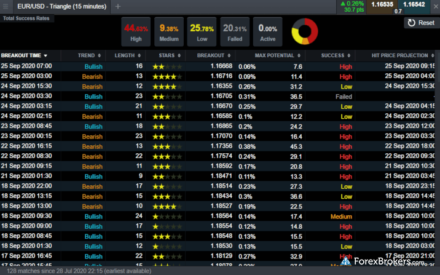Open Total Success Rates panel label
Image resolution: width=440 pixels, height=275 pixels.
tap(28, 18)
